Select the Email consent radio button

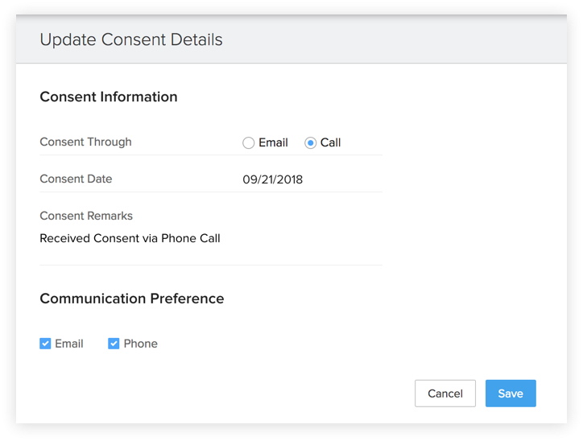(x=248, y=142)
